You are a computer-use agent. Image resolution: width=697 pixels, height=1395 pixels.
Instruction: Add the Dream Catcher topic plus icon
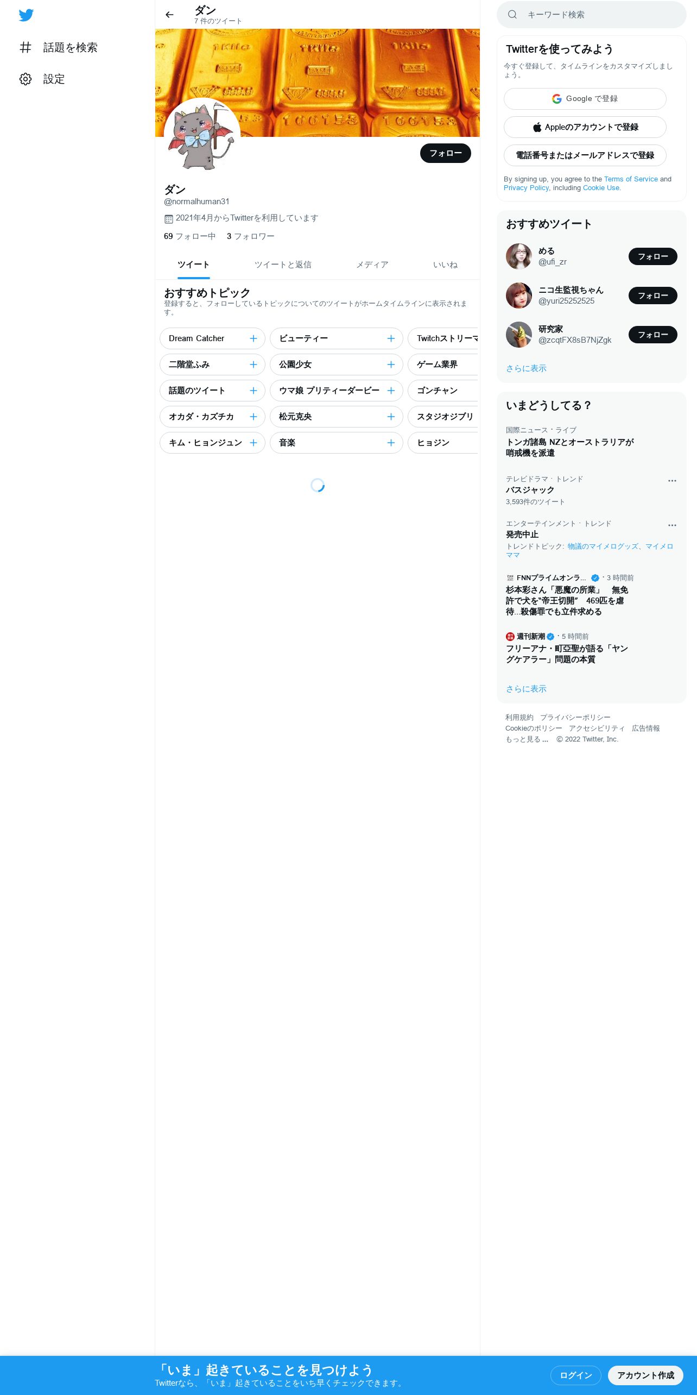click(x=254, y=338)
